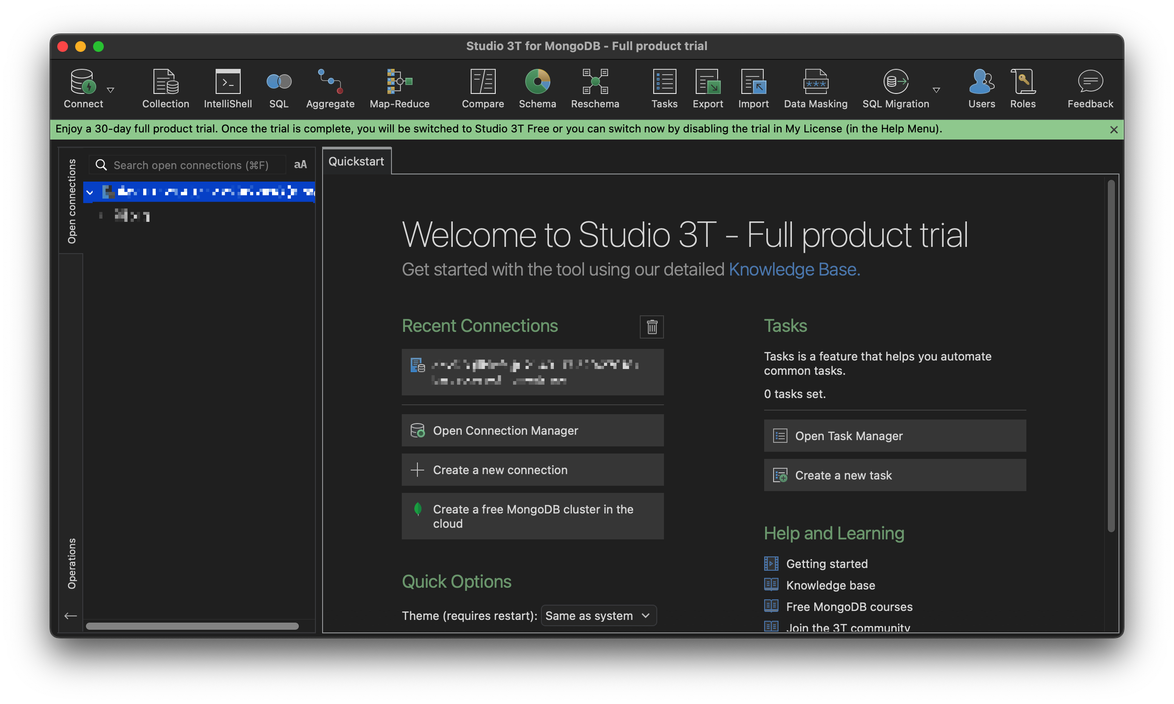1174x704 pixels.
Task: Launch the Aggregate editor
Action: coord(330,88)
